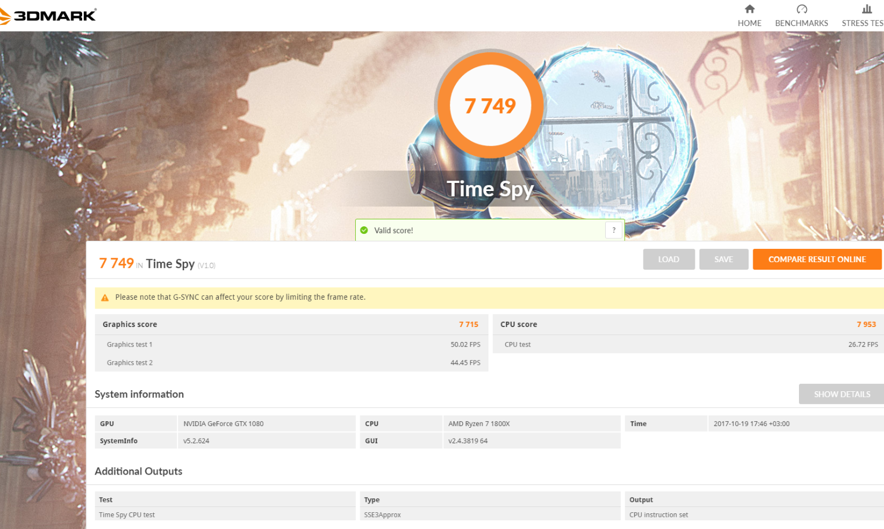
Task: Open the HOME tab
Action: pyautogui.click(x=749, y=16)
